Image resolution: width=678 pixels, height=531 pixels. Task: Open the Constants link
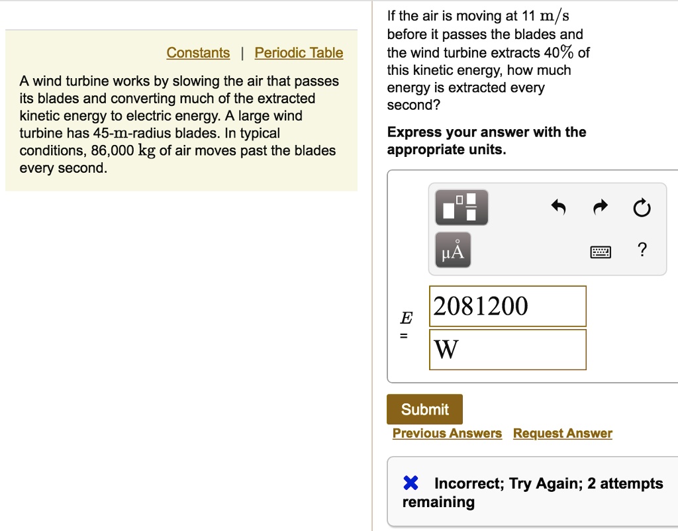pos(198,53)
